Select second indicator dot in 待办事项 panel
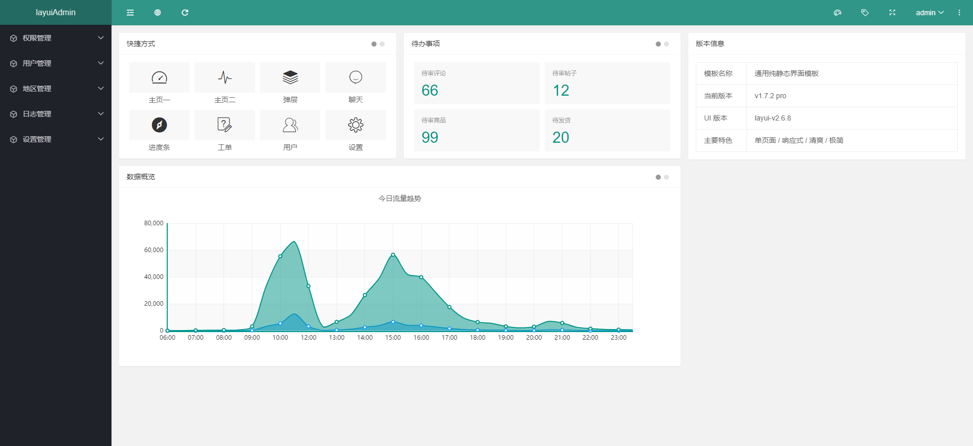Screen dimensions: 973x446 (666, 44)
